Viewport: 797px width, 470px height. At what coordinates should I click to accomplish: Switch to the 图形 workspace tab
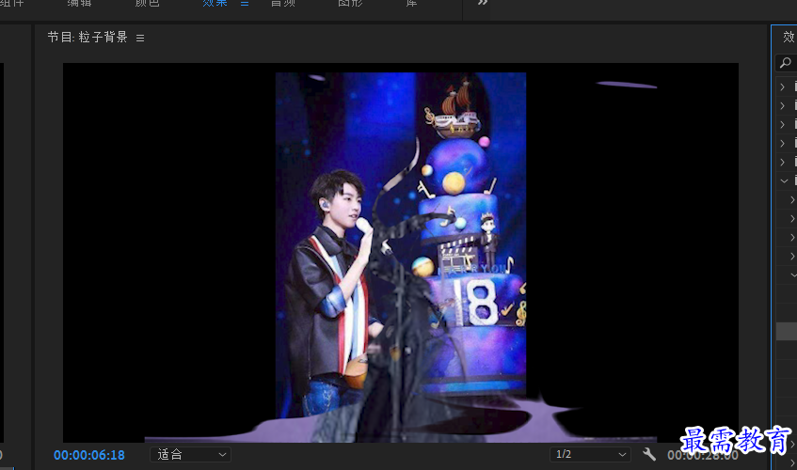[x=350, y=3]
